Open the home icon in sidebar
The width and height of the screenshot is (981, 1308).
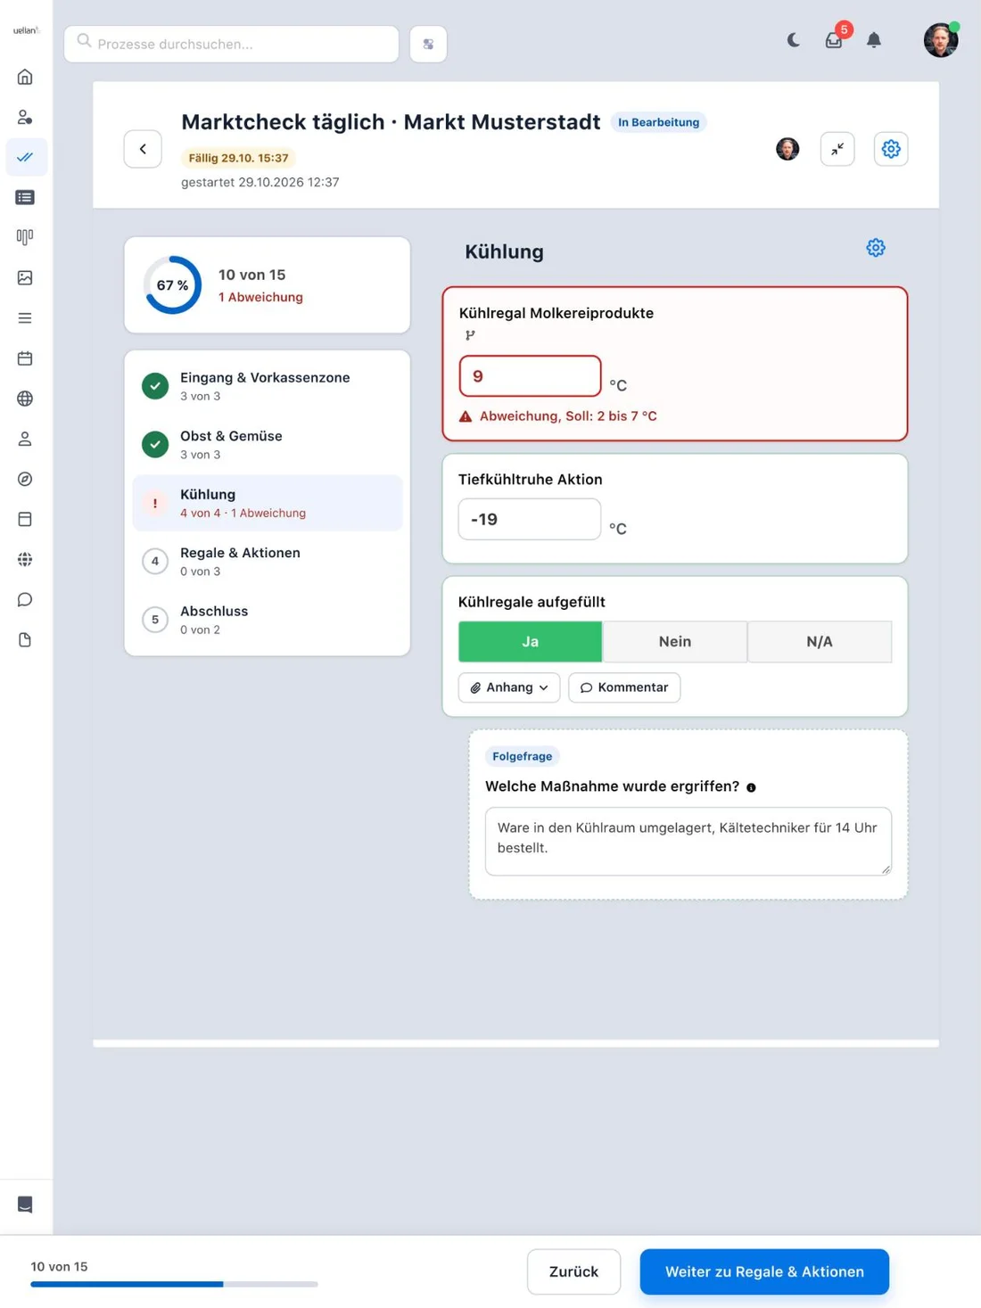click(25, 77)
